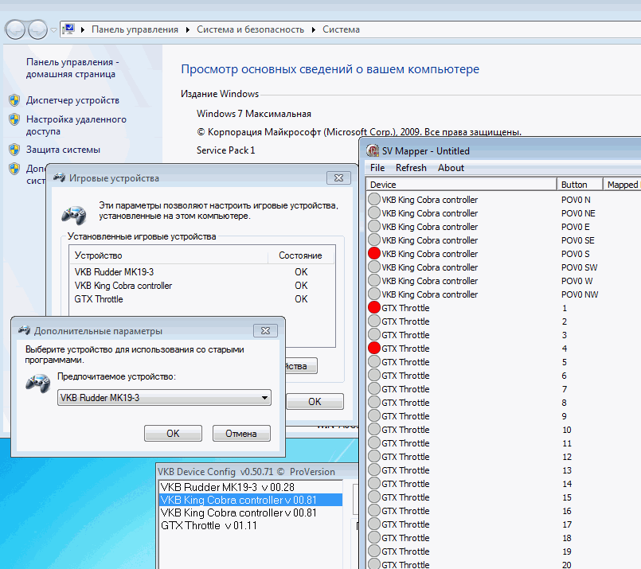Open Защита системы link
This screenshot has height=569, width=641.
[x=63, y=150]
